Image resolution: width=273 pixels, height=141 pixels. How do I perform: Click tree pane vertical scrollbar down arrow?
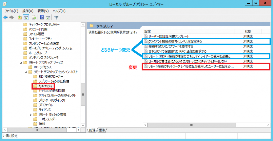(83, 125)
